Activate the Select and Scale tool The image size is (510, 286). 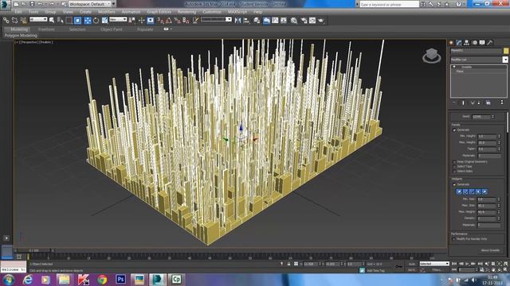click(104, 21)
